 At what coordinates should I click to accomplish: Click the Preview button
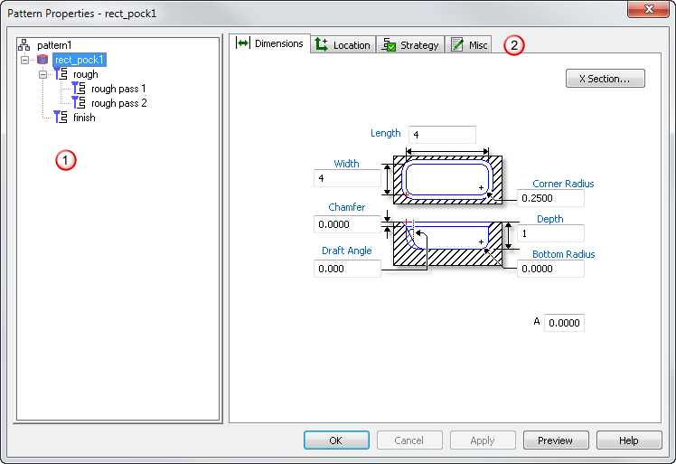(x=556, y=440)
